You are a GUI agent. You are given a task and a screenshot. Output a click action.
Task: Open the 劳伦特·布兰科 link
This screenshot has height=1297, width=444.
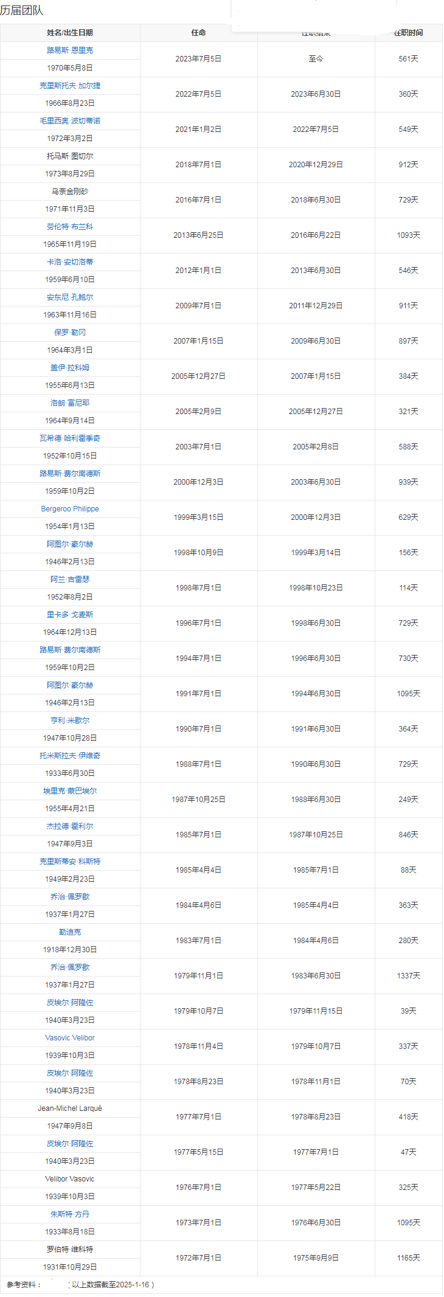70,227
